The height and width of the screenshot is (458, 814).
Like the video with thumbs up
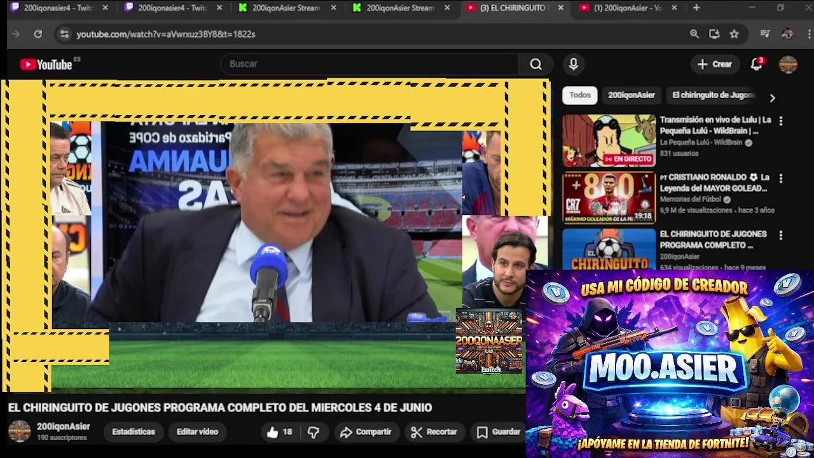279,432
